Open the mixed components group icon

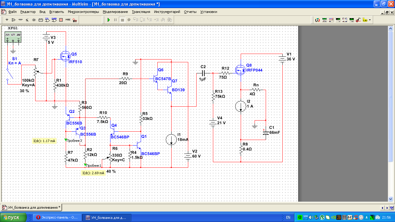tap(75, 20)
